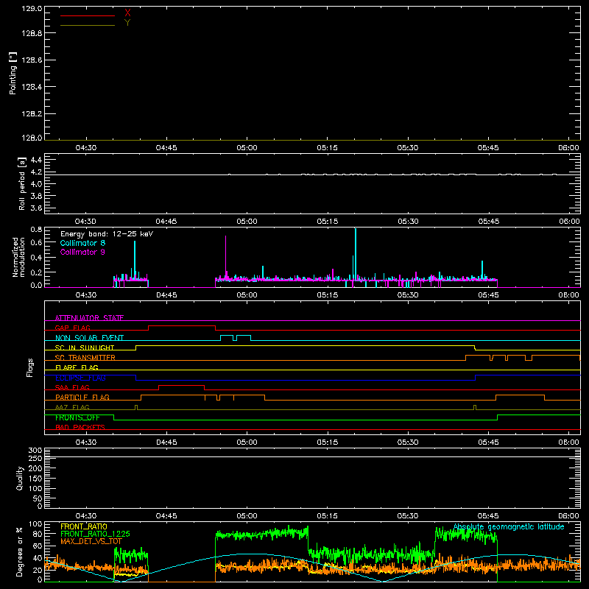Image resolution: width=589 pixels, height=589 pixels.
Task: Click the 0.6 modulation tick label
Action: tap(36, 243)
